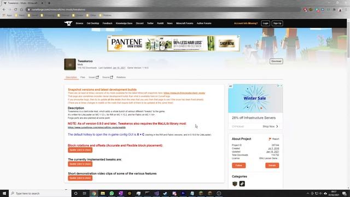This screenshot has width=350, height=197.
Task: Click the Windows taskbar search field
Action: tap(40, 193)
